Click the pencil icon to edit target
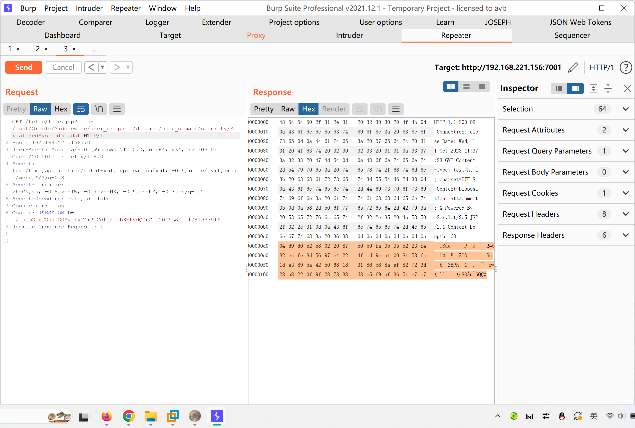This screenshot has width=635, height=428. coord(573,67)
